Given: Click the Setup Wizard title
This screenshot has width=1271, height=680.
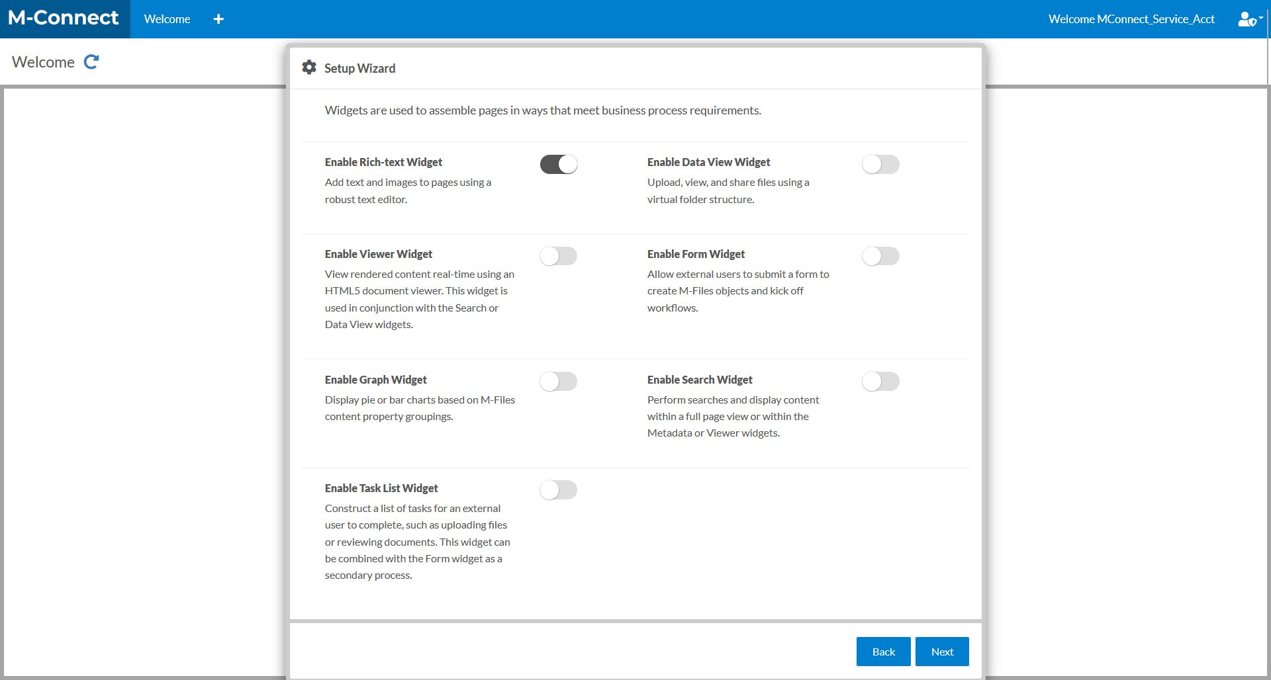Looking at the screenshot, I should point(359,68).
